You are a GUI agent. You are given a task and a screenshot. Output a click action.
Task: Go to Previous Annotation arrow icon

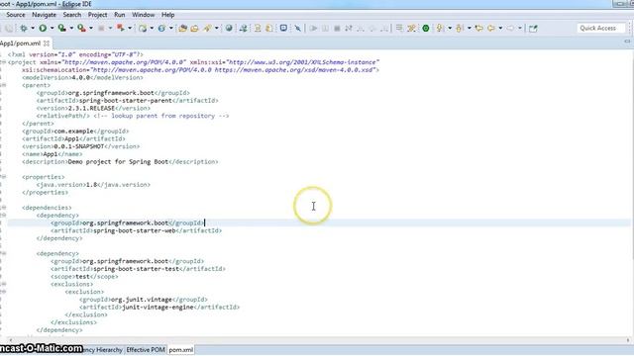point(459,29)
